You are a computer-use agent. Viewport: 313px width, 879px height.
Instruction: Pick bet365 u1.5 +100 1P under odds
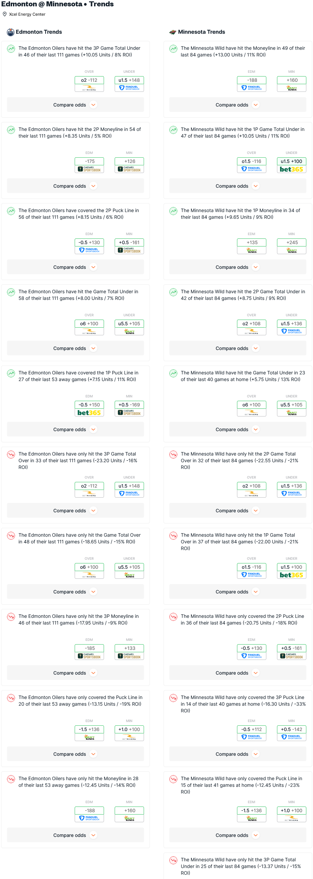[x=292, y=165]
